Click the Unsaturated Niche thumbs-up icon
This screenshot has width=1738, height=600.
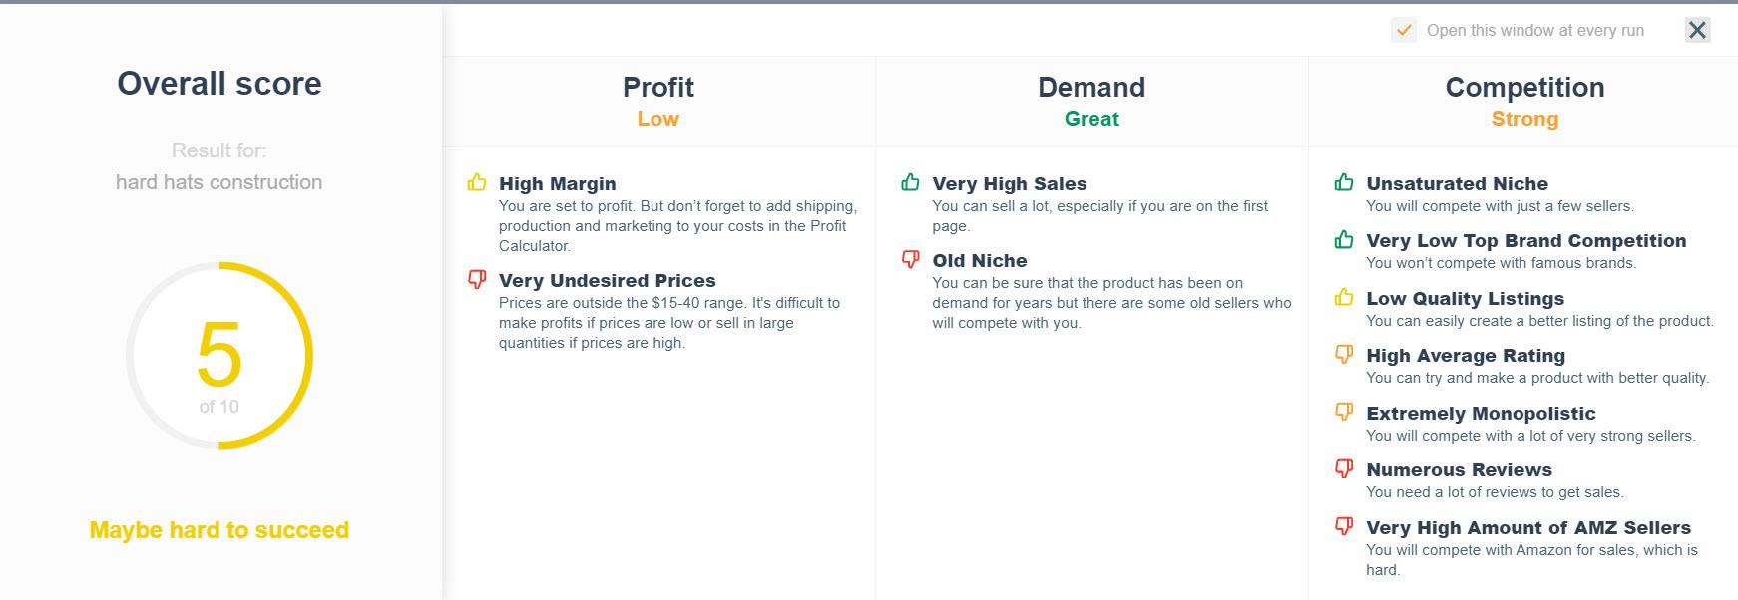(1344, 182)
